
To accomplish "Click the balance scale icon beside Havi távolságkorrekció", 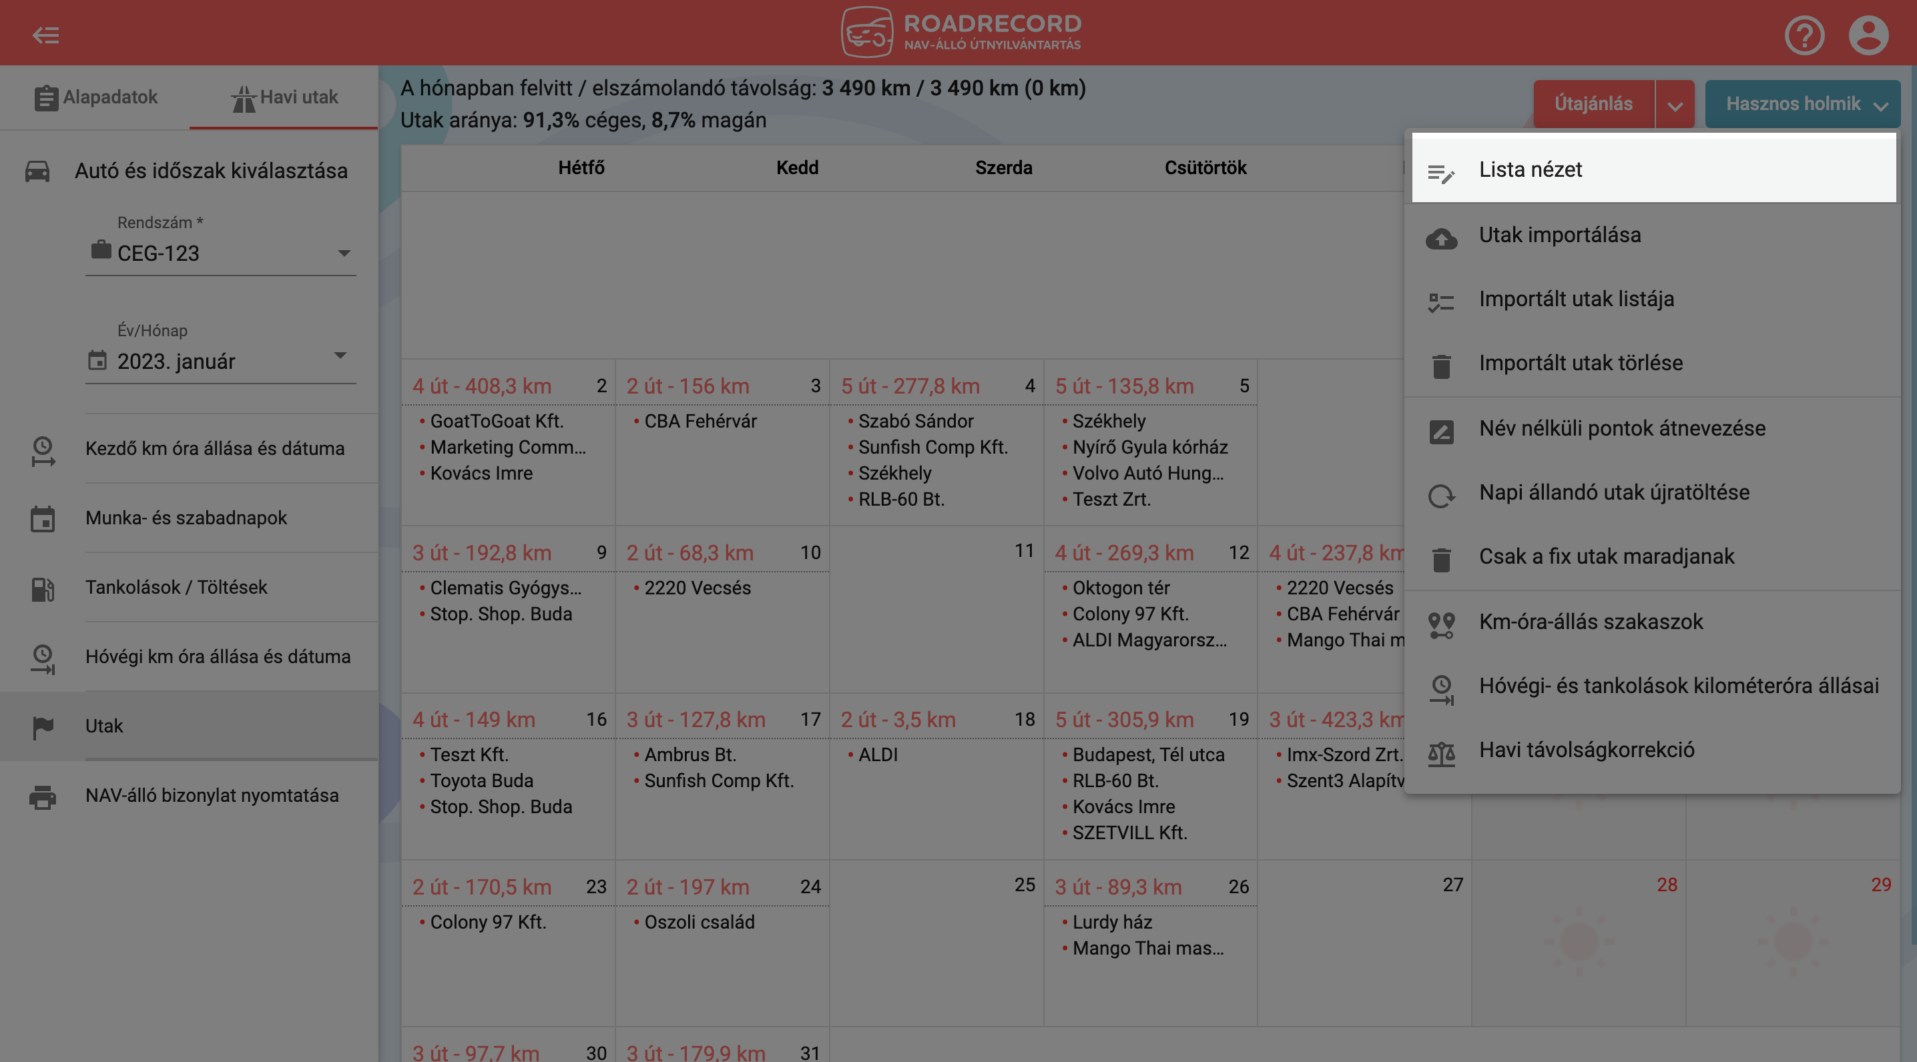I will 1440,753.
